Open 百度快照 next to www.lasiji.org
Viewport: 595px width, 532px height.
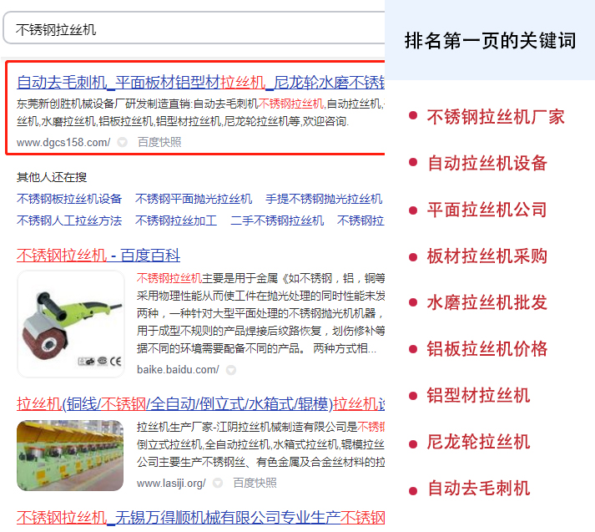255,483
